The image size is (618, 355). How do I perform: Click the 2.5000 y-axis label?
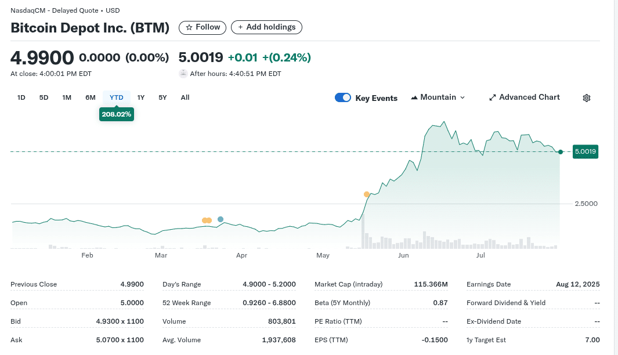coord(586,204)
